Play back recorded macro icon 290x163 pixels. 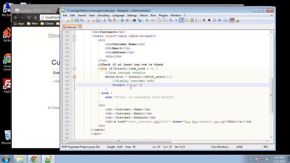(214, 20)
